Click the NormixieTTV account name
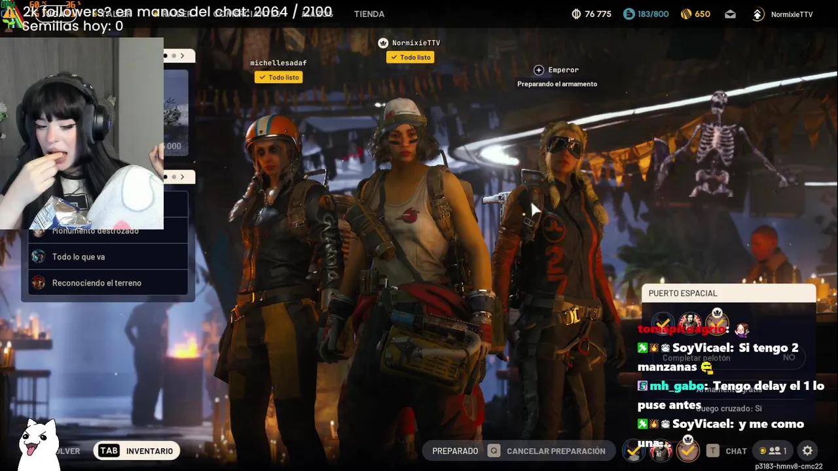The width and height of the screenshot is (838, 471). (x=792, y=14)
